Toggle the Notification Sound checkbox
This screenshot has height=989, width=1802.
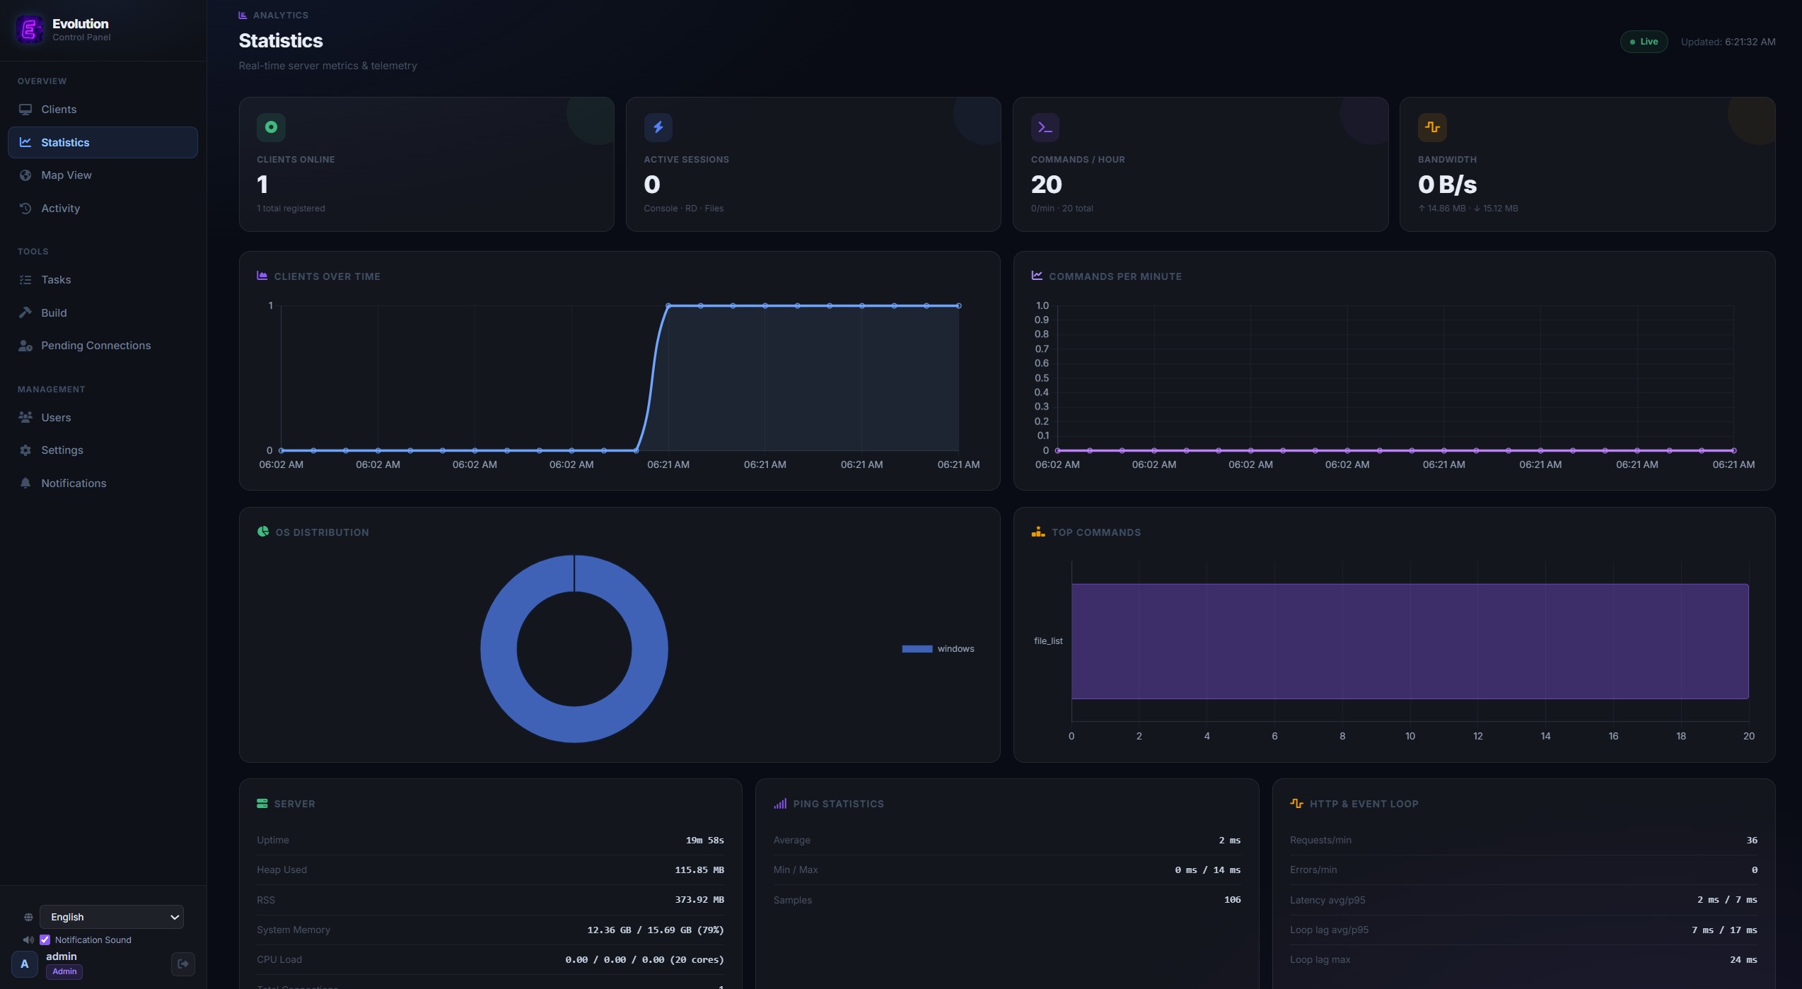coord(45,940)
